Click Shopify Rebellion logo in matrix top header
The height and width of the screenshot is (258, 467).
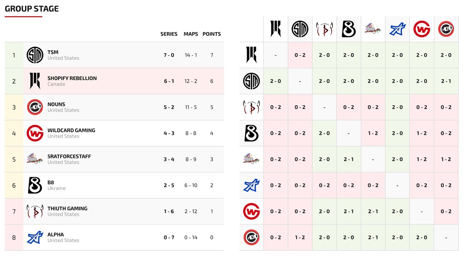275,29
